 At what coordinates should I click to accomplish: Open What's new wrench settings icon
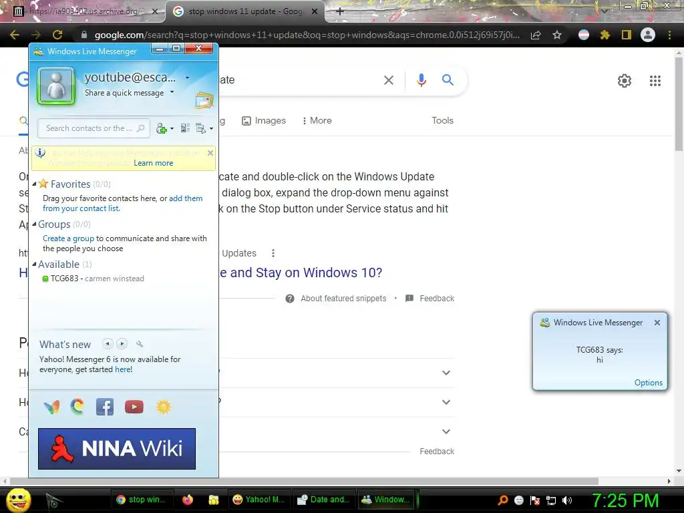(140, 344)
